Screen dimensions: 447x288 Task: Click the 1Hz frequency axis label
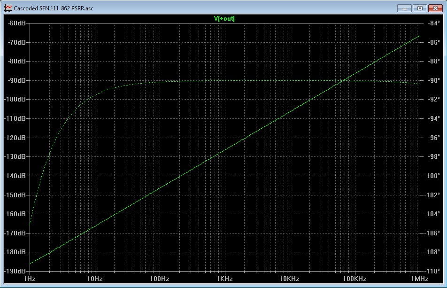pos(30,279)
